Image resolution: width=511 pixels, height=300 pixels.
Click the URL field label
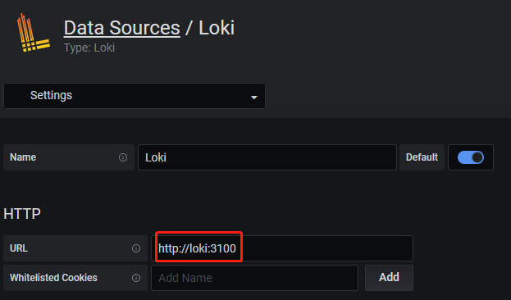19,248
